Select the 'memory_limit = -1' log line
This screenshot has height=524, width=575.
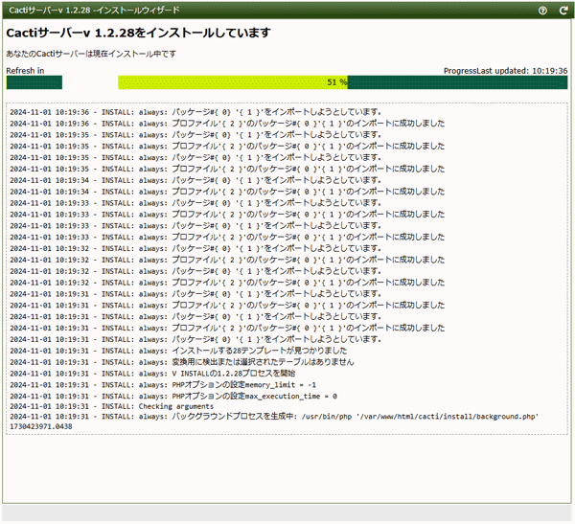(163, 385)
